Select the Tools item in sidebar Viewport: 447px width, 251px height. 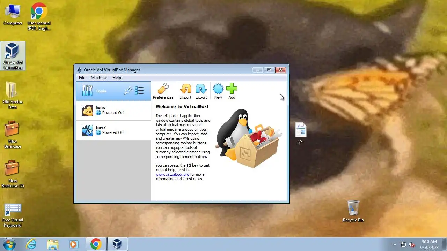113,91
